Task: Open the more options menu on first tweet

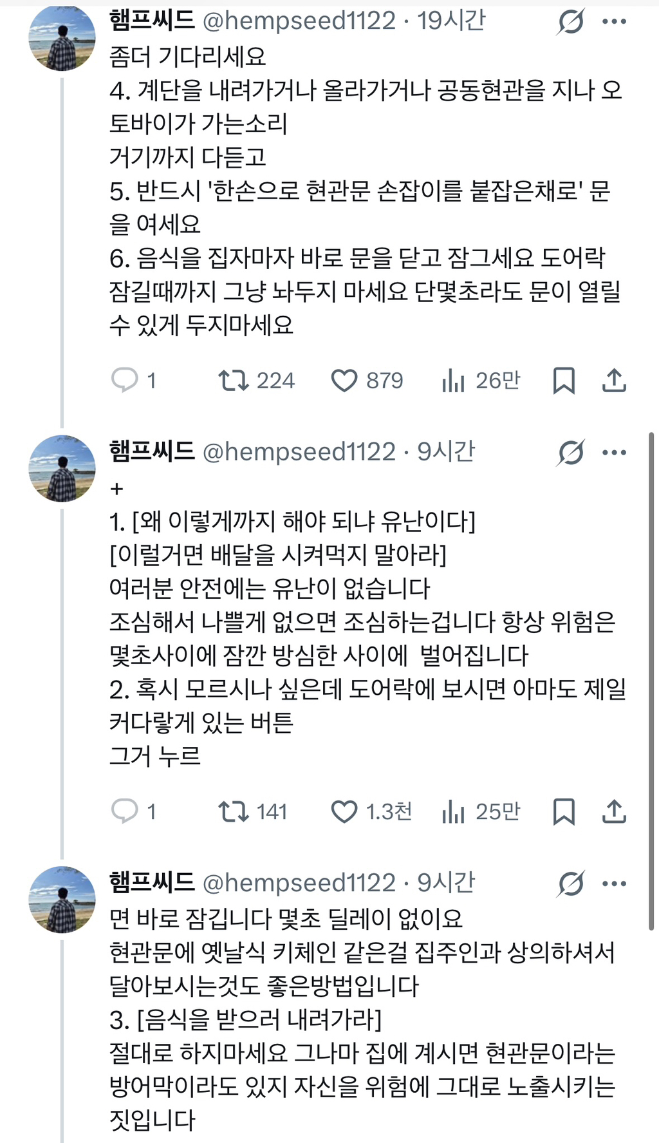Action: click(x=616, y=21)
